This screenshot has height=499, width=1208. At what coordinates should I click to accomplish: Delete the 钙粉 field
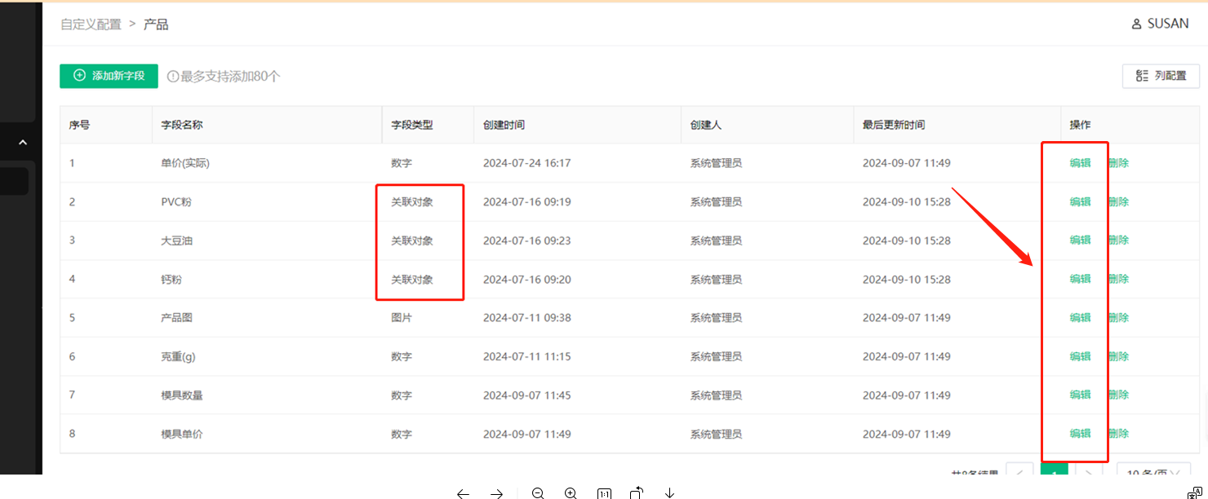click(1118, 279)
